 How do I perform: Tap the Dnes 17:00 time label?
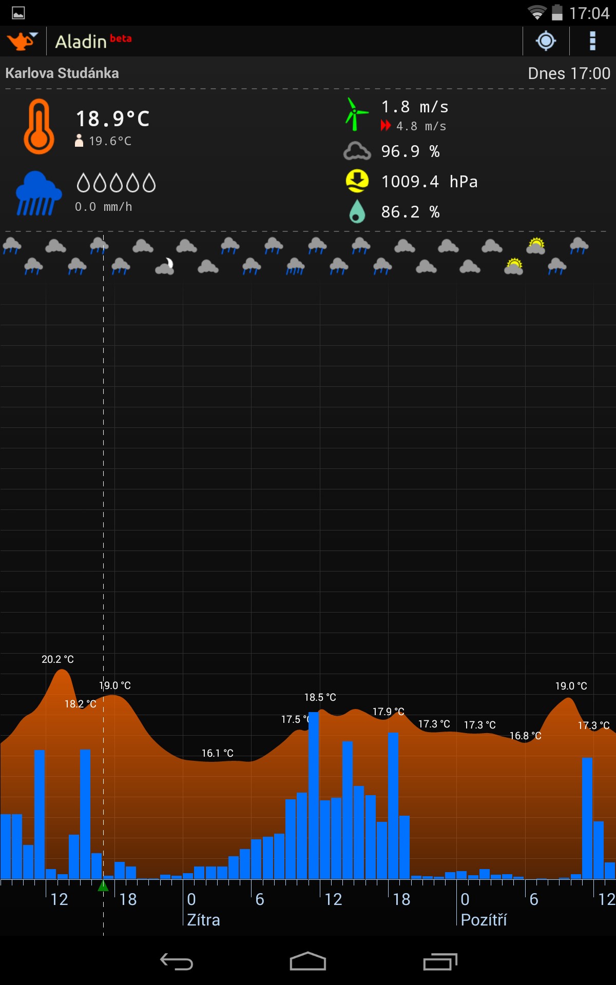click(569, 73)
